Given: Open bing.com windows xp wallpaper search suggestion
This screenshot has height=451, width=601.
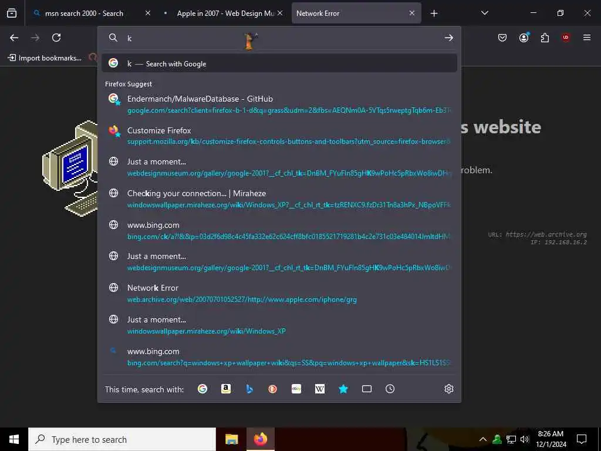Looking at the screenshot, I should click(279, 356).
